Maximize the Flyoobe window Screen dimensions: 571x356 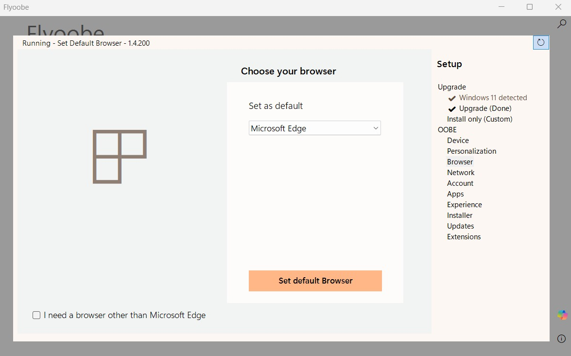[x=530, y=7]
